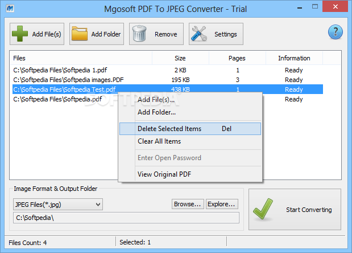The width and height of the screenshot is (352, 253).
Task: Open the JPEG Files(*.jpg) format dropdown
Action: click(58, 205)
